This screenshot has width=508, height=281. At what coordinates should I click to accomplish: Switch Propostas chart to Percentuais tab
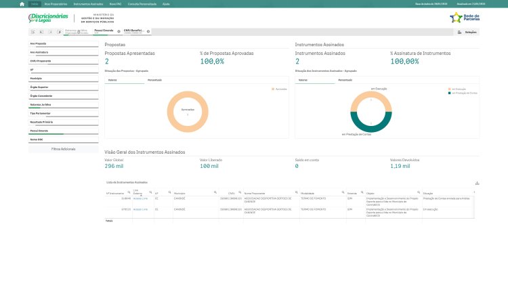pos(154,80)
